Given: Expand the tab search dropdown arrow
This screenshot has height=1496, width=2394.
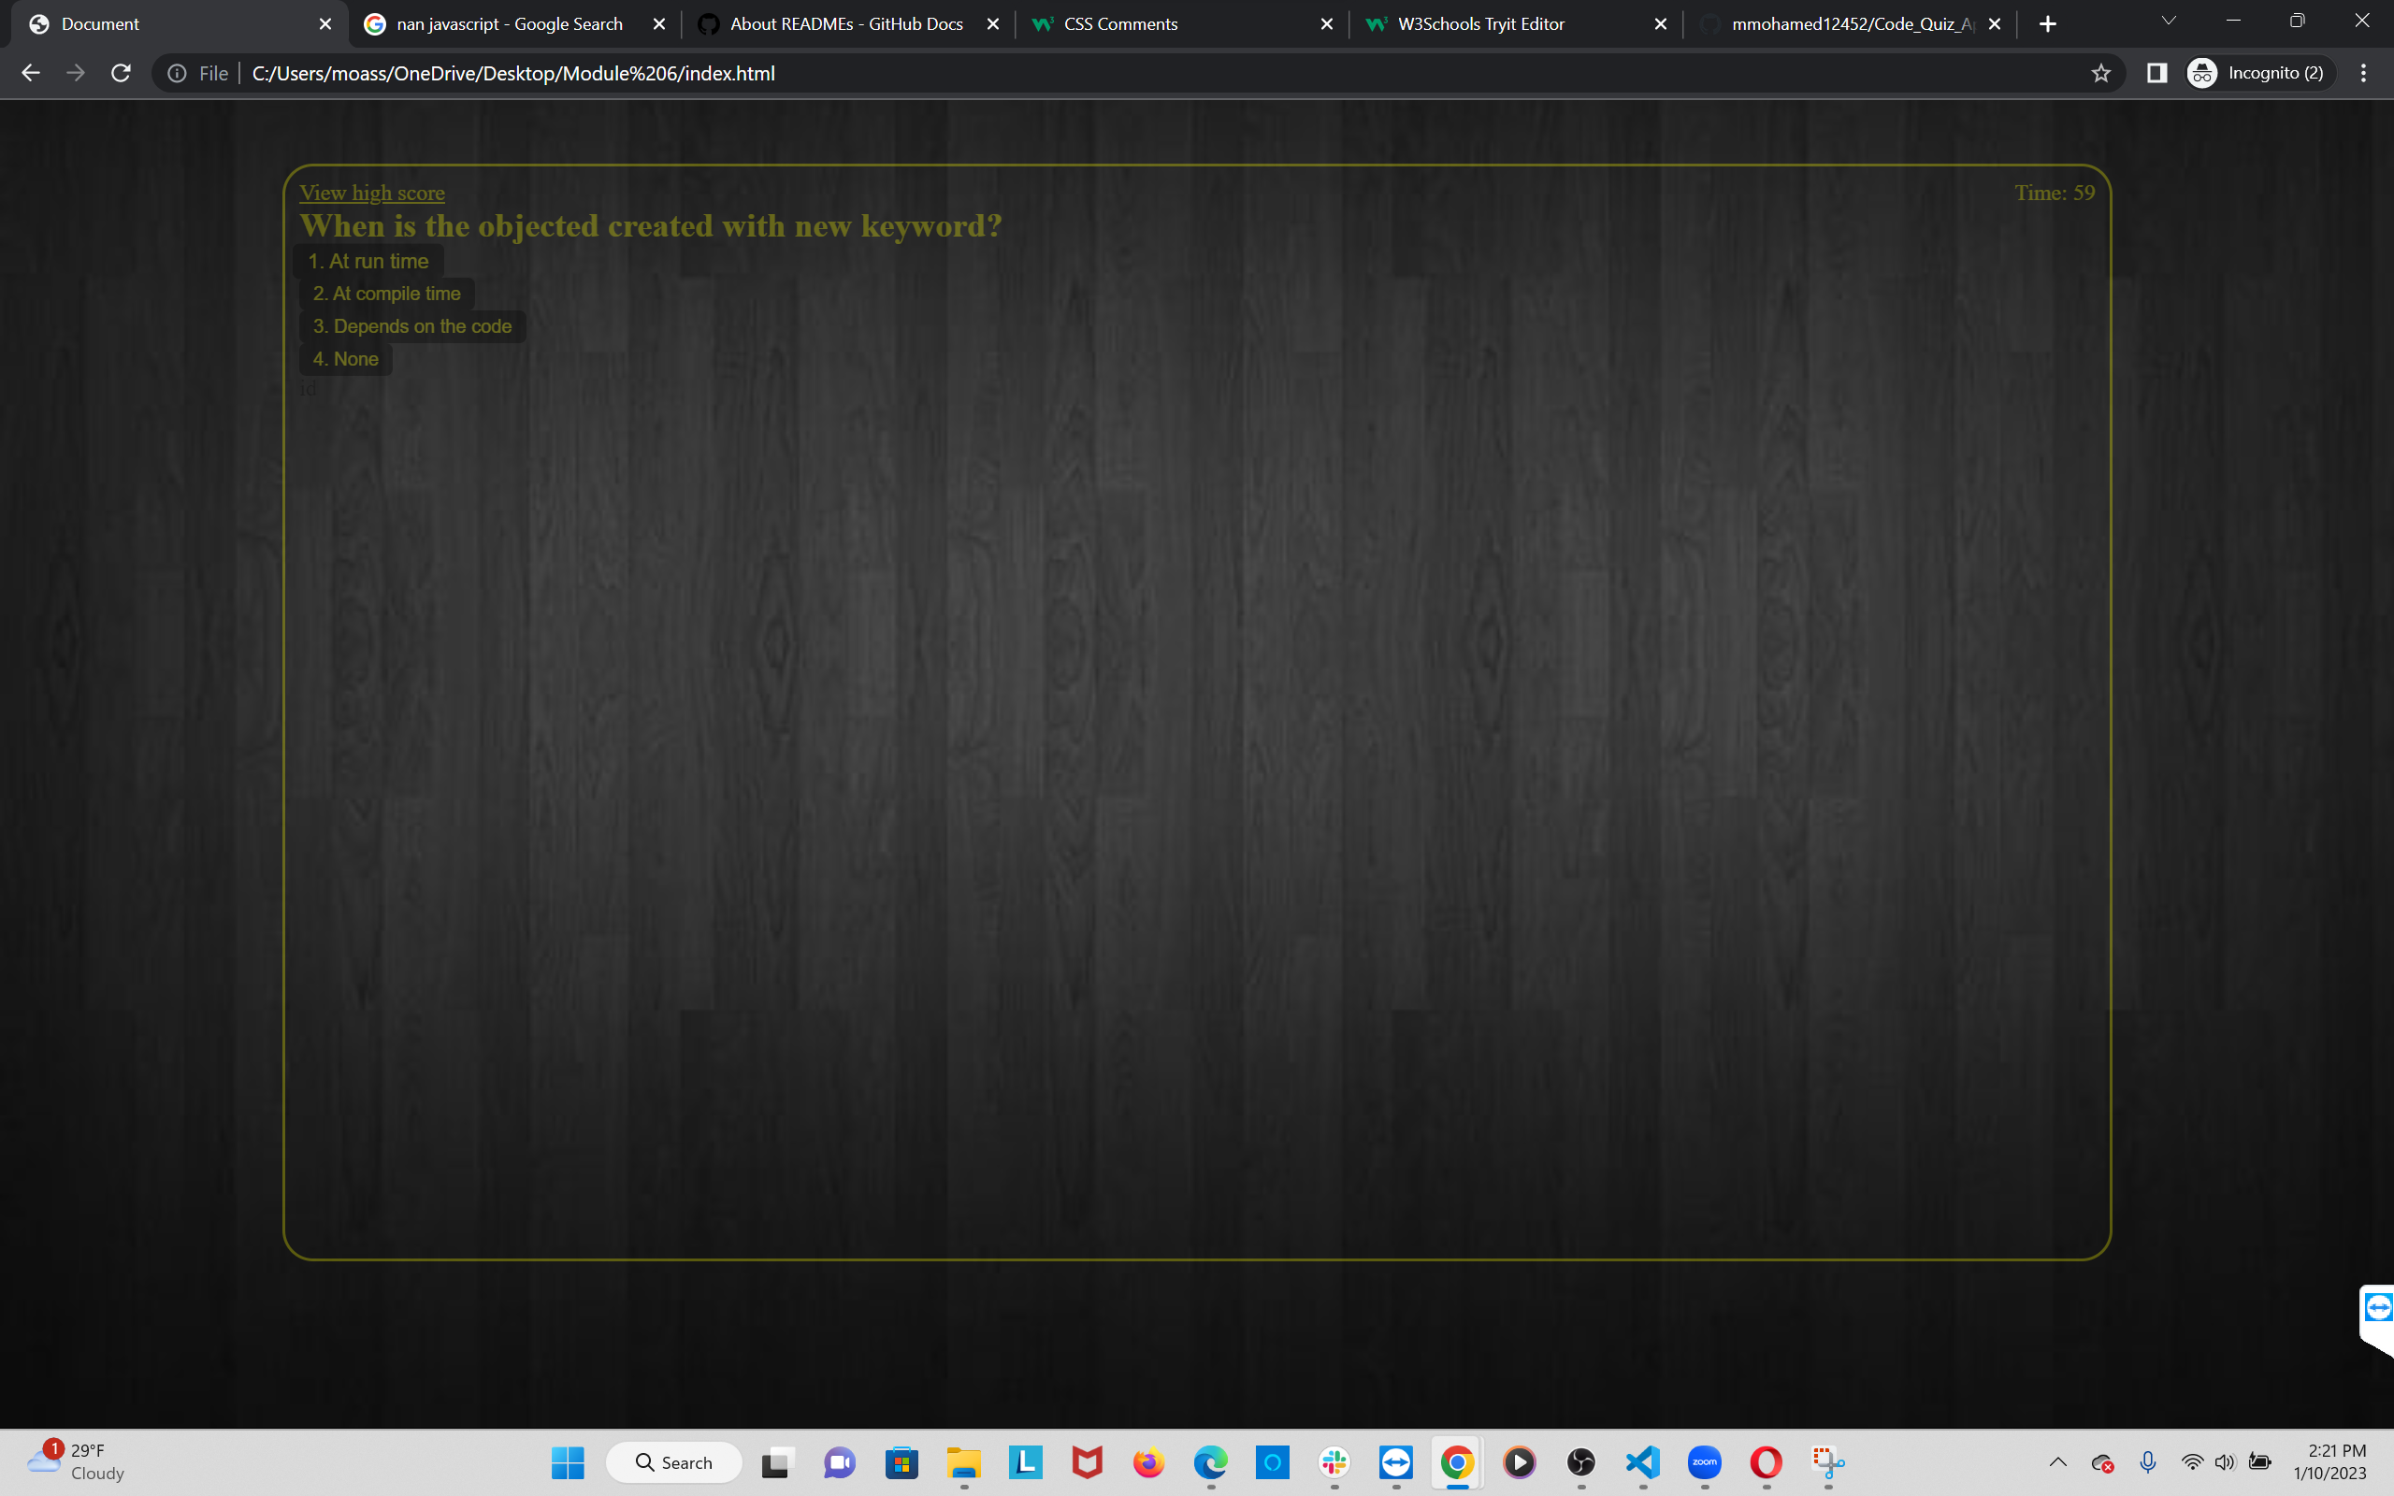Looking at the screenshot, I should 2169,22.
